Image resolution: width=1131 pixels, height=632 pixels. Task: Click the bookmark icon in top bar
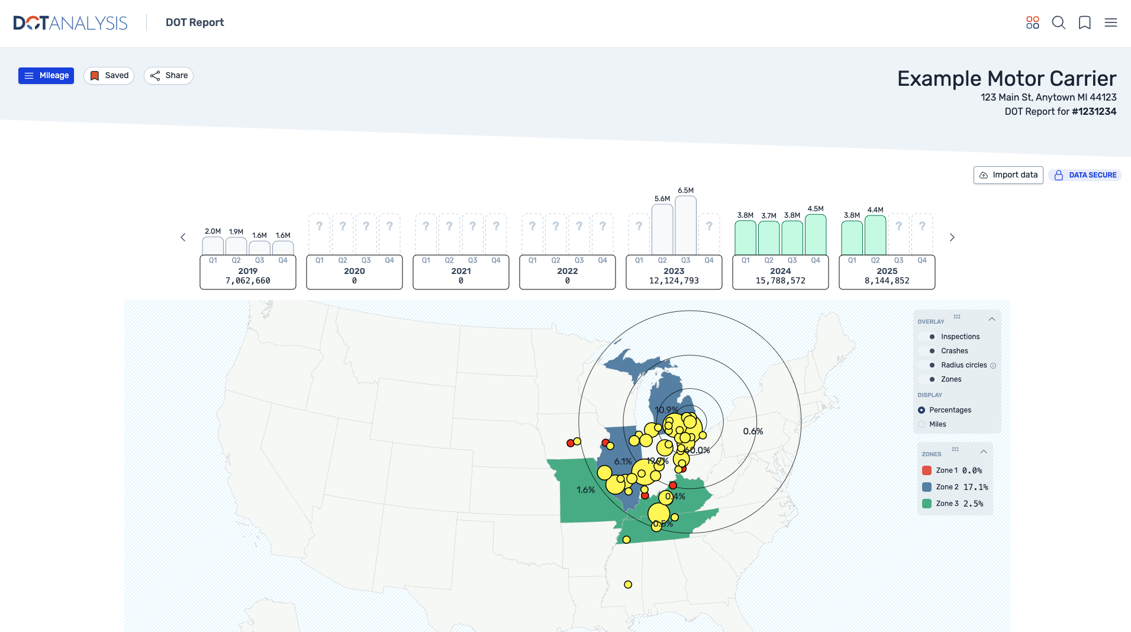(x=1084, y=22)
